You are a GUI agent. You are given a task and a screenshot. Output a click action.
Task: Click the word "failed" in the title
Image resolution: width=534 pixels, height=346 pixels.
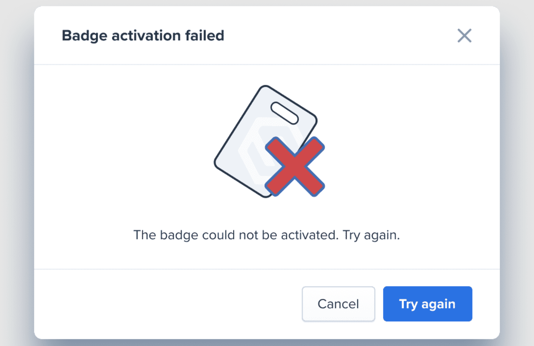204,36
